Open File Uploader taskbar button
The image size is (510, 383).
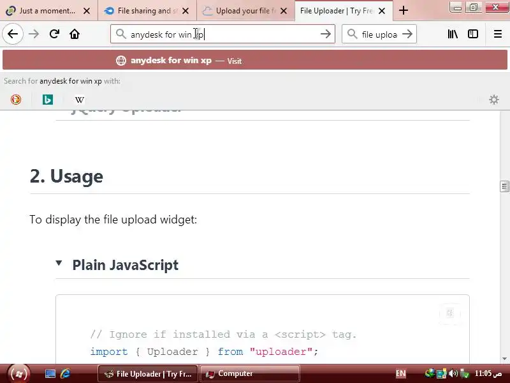pos(148,373)
